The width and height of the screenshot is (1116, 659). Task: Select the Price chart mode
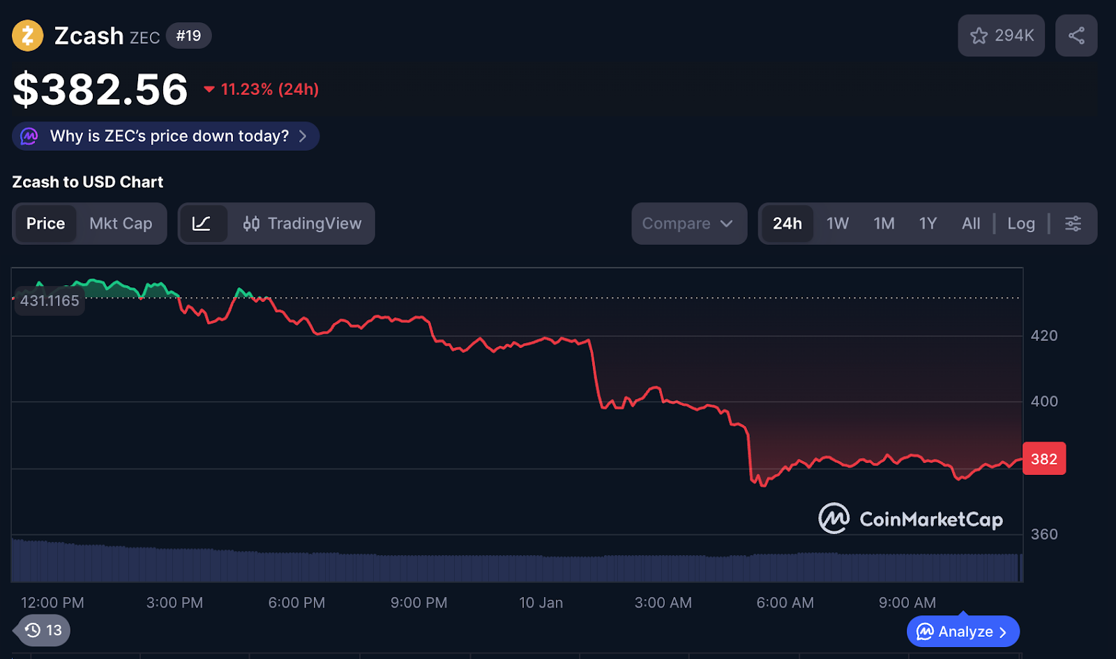(x=46, y=224)
